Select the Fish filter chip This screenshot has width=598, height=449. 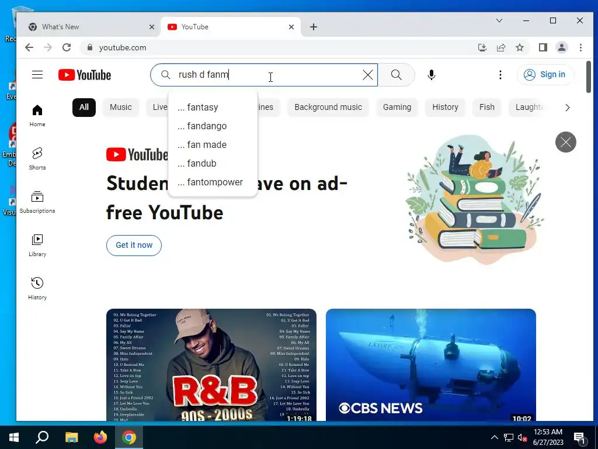(486, 108)
